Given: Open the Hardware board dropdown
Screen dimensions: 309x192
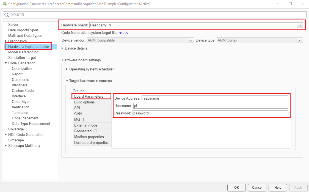Looking at the screenshot, I should pos(300,25).
